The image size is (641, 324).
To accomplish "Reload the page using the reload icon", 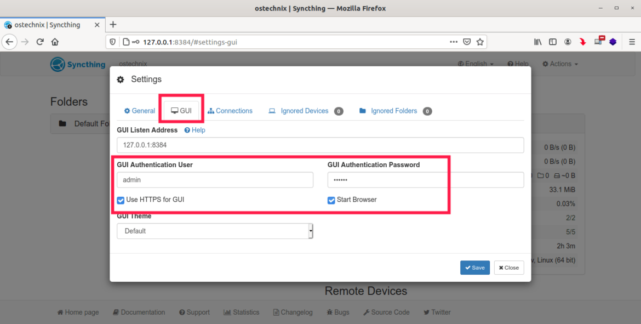I will (x=39, y=42).
